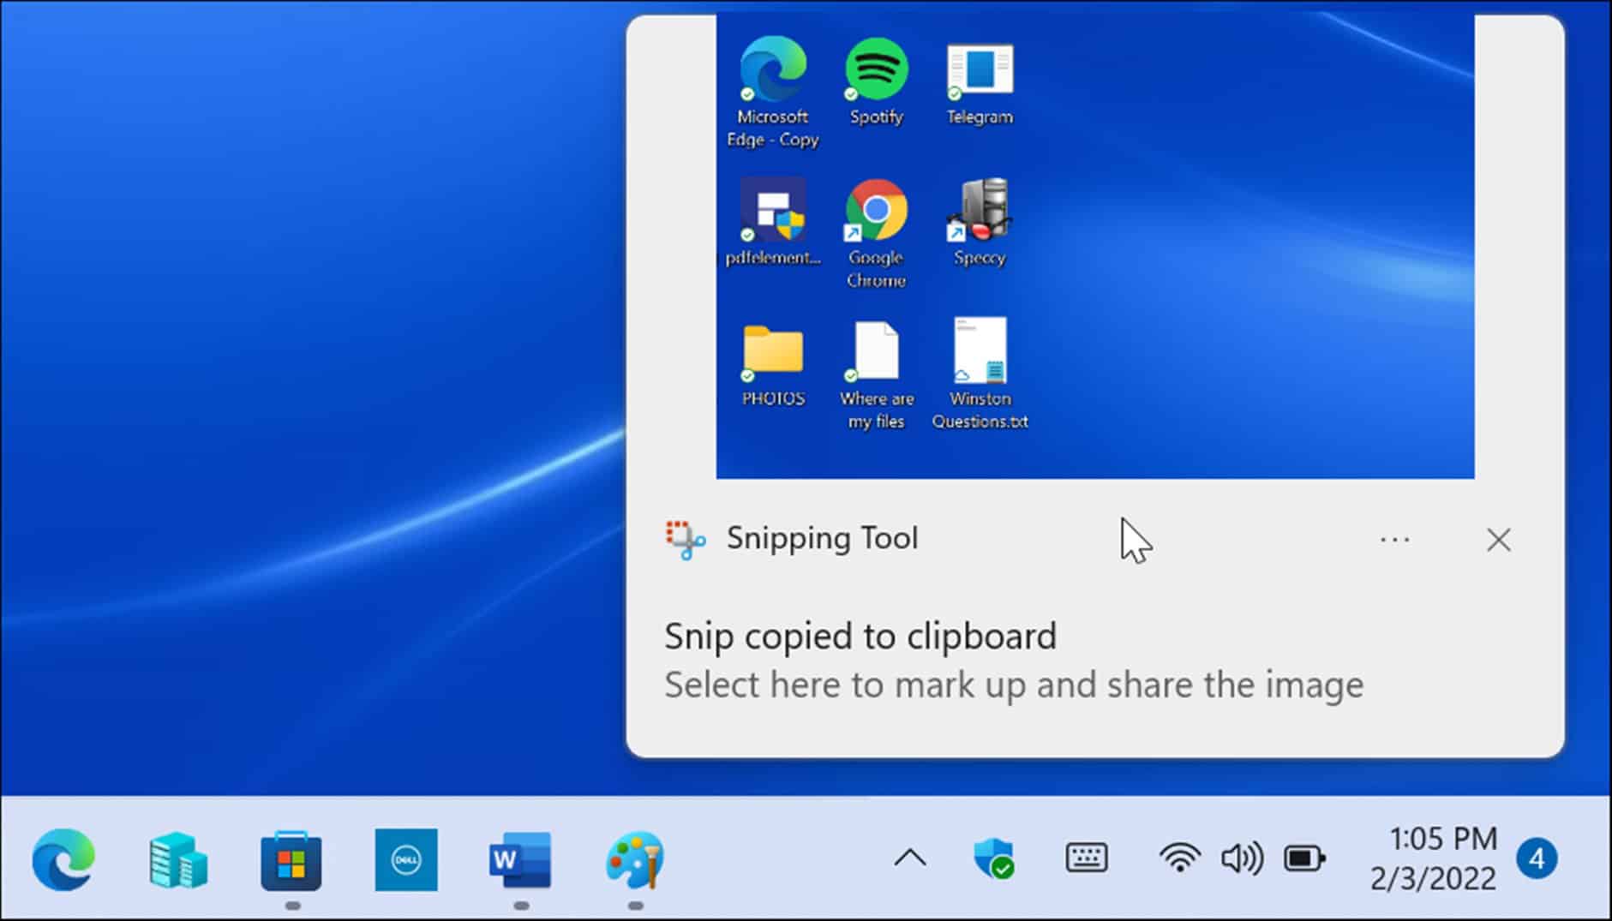The width and height of the screenshot is (1612, 921).
Task: Open the Dell app from the taskbar
Action: coord(405,860)
